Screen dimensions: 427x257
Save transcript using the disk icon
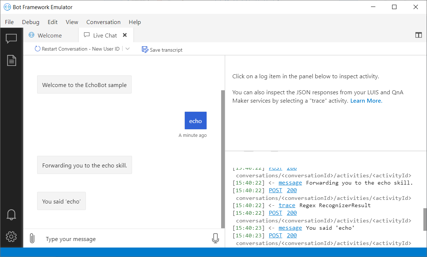(x=145, y=50)
